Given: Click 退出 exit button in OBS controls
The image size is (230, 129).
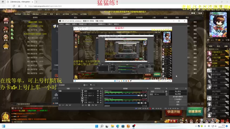Looking at the screenshot, I should point(178,105).
